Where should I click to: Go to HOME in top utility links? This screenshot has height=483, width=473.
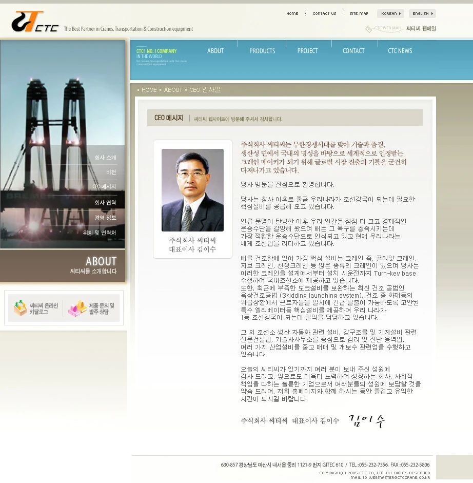tap(292, 13)
